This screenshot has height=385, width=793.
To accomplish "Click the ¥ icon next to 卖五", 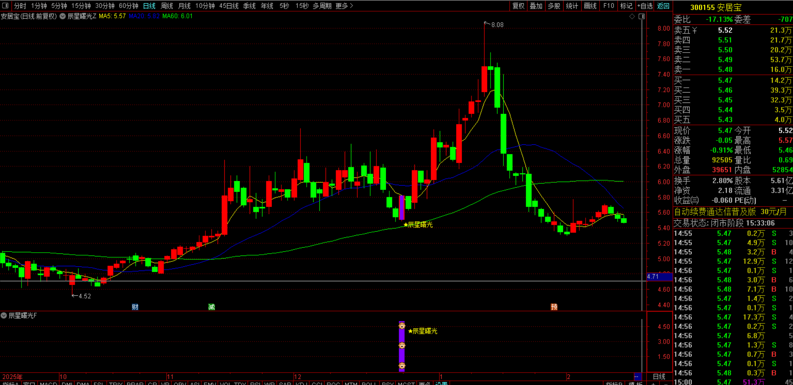I will click(x=695, y=30).
